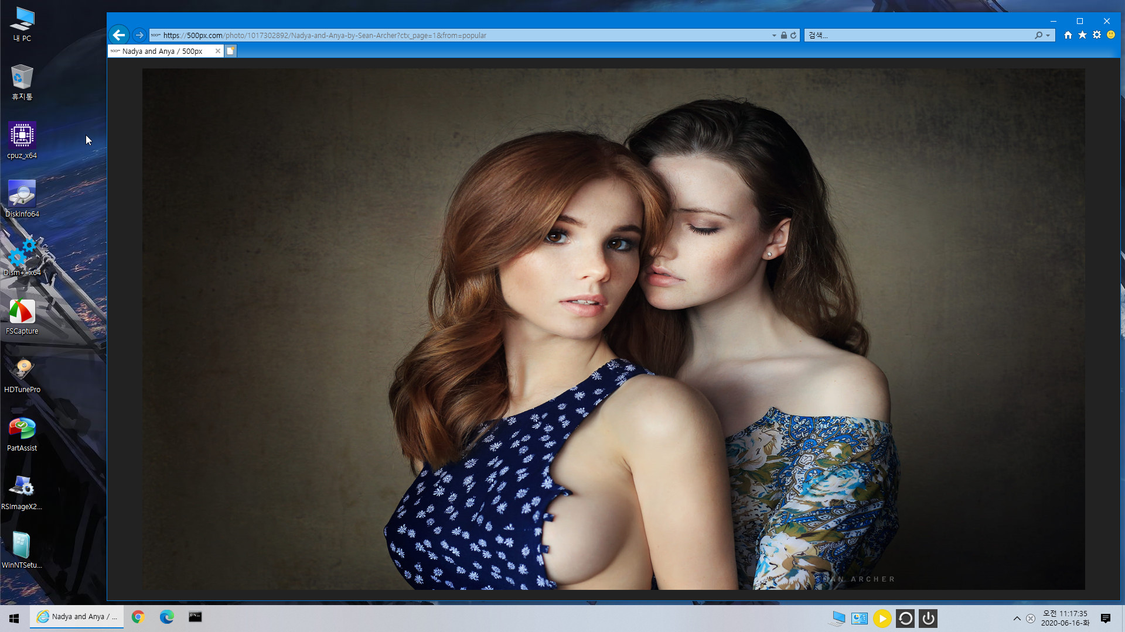The height and width of the screenshot is (632, 1125).
Task: Open the command prompt taskbar icon
Action: [x=195, y=617]
